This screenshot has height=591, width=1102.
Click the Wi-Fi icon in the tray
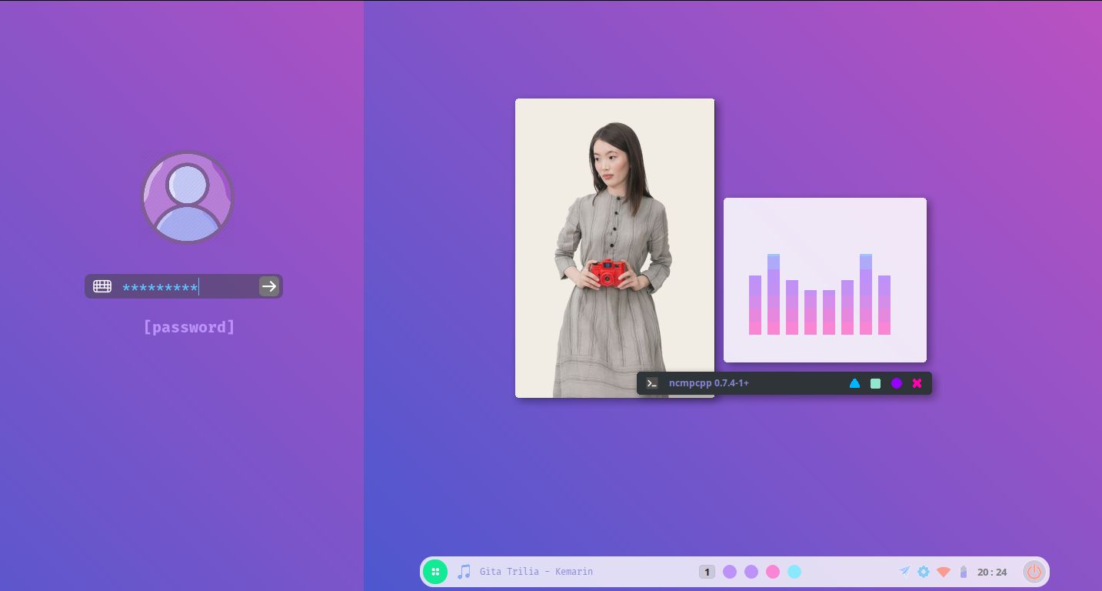tap(944, 572)
